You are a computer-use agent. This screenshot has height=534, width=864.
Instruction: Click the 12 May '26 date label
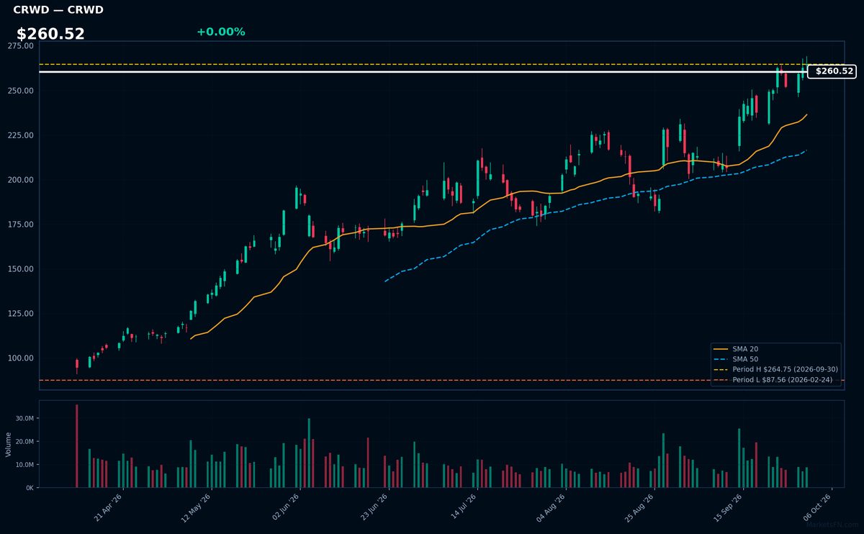click(197, 507)
